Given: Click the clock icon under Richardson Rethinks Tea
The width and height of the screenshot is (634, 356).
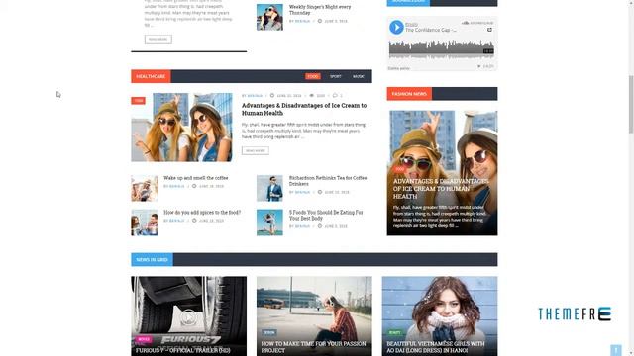Looking at the screenshot, I should [x=320, y=193].
